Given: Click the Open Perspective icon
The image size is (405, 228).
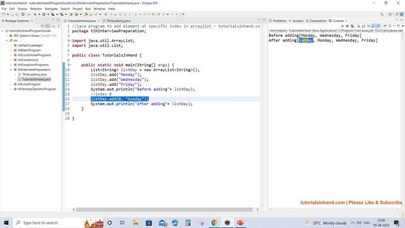Looking at the screenshot, I should point(390,15).
